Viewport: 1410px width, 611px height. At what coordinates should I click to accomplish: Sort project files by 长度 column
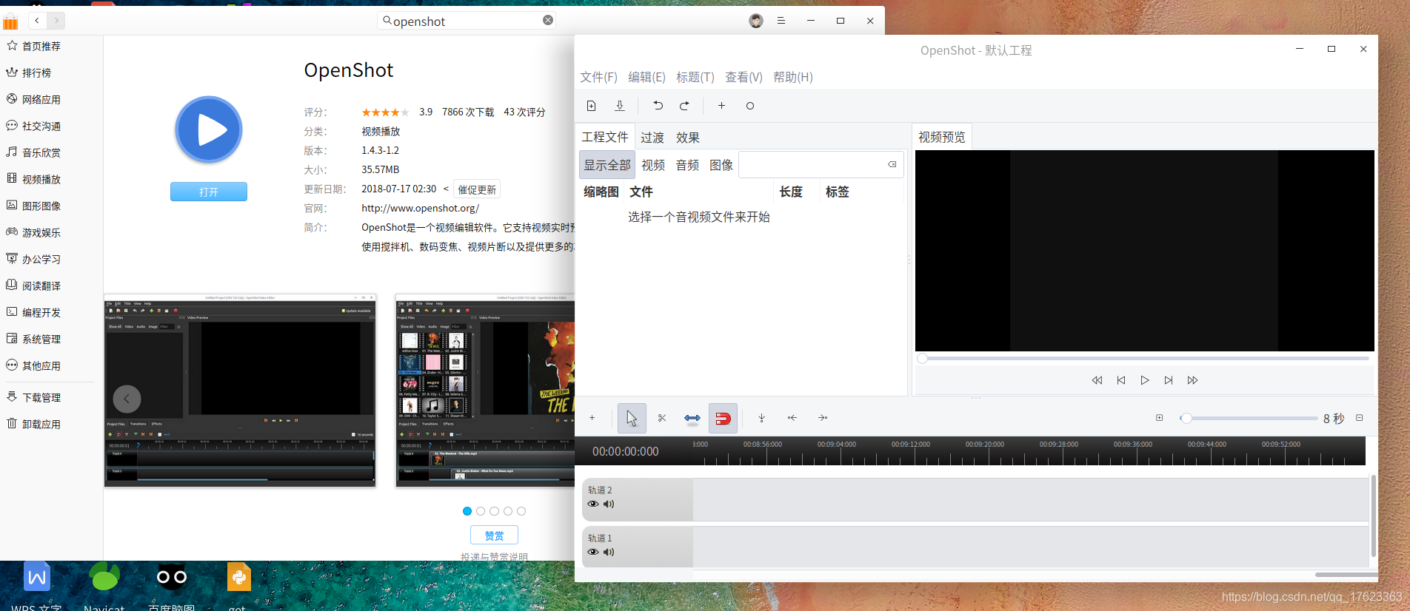pos(791,192)
